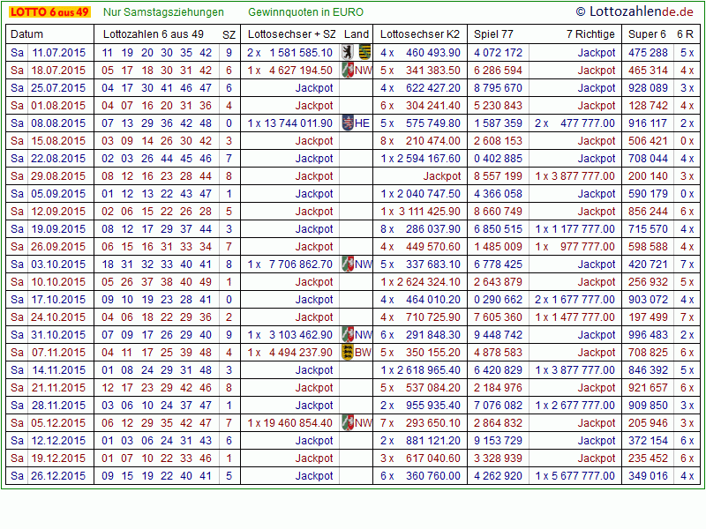Click the 'Spiel 77' column header
706x529 pixels.
click(493, 34)
